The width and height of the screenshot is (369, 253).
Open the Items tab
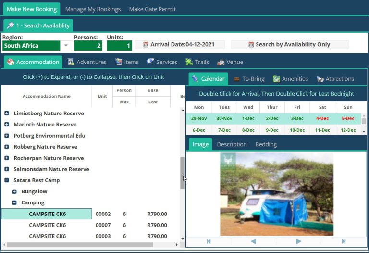pyautogui.click(x=127, y=62)
